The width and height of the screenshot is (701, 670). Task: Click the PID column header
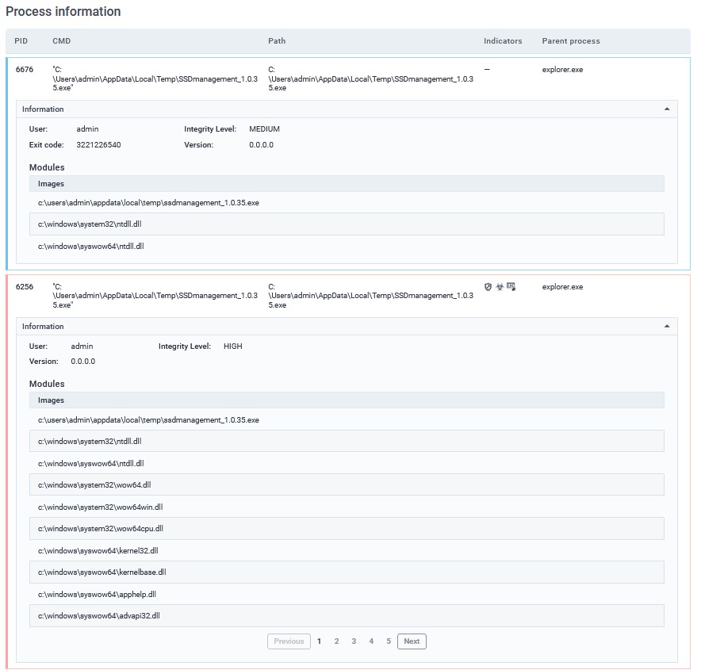pos(21,41)
